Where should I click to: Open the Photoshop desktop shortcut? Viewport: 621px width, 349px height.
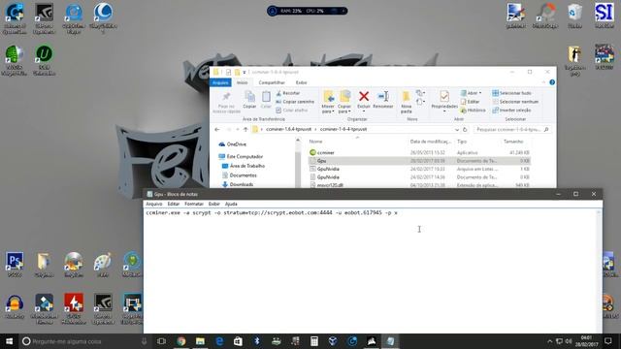pos(15,264)
